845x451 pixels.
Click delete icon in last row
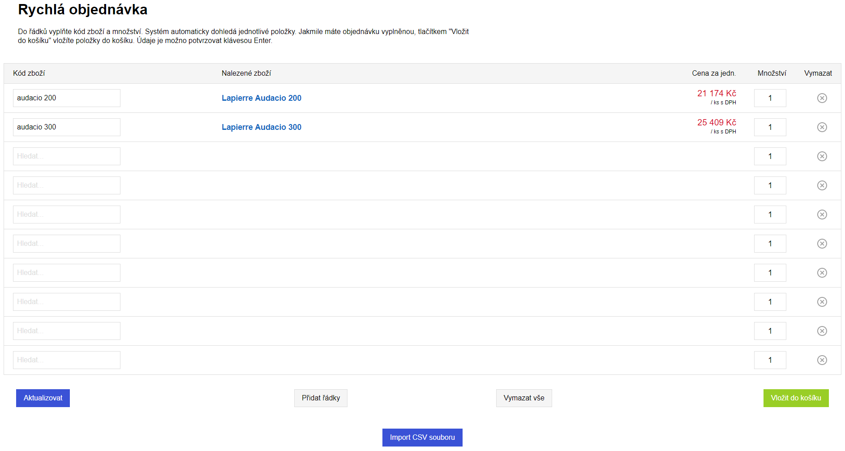(x=822, y=360)
